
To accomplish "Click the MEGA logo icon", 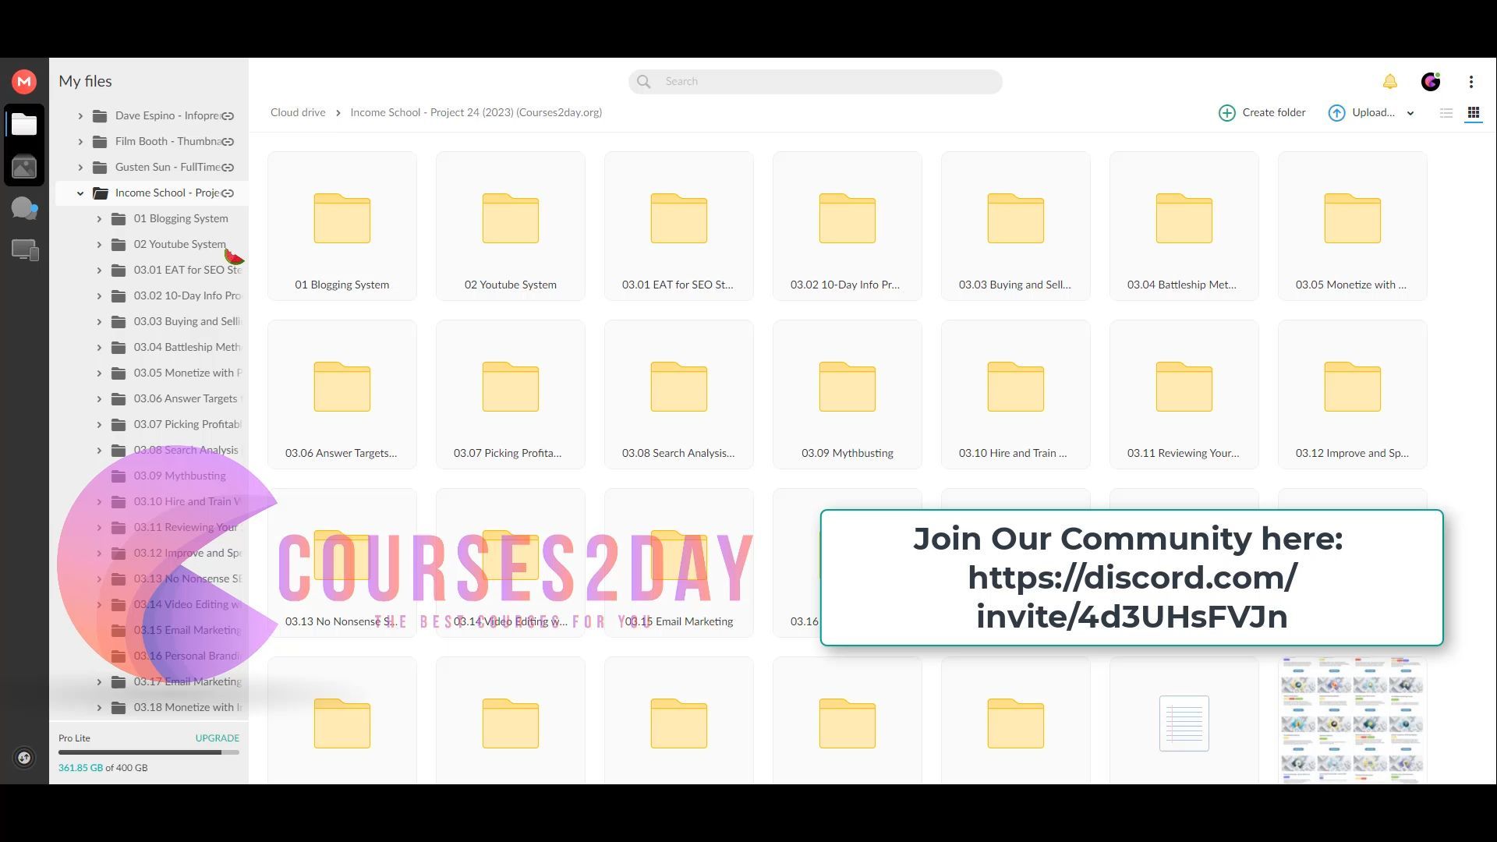I will pyautogui.click(x=24, y=81).
